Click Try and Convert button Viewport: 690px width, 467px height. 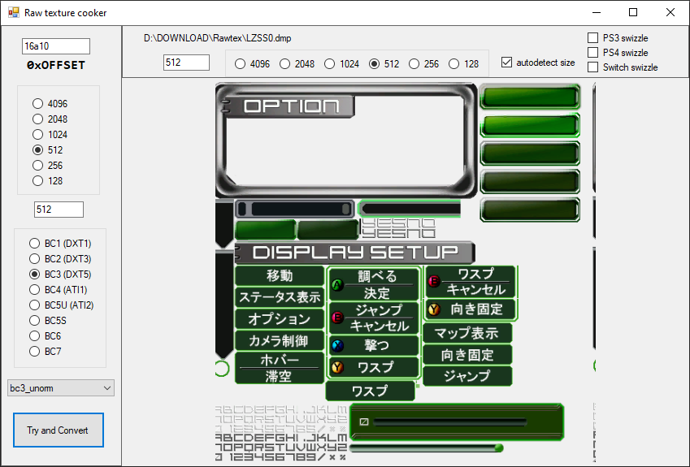pos(58,430)
